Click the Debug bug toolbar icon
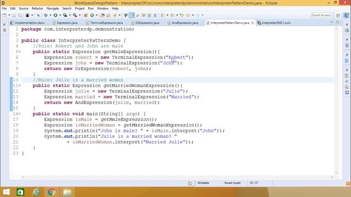This screenshot has height=197, width=351. click(x=46, y=15)
